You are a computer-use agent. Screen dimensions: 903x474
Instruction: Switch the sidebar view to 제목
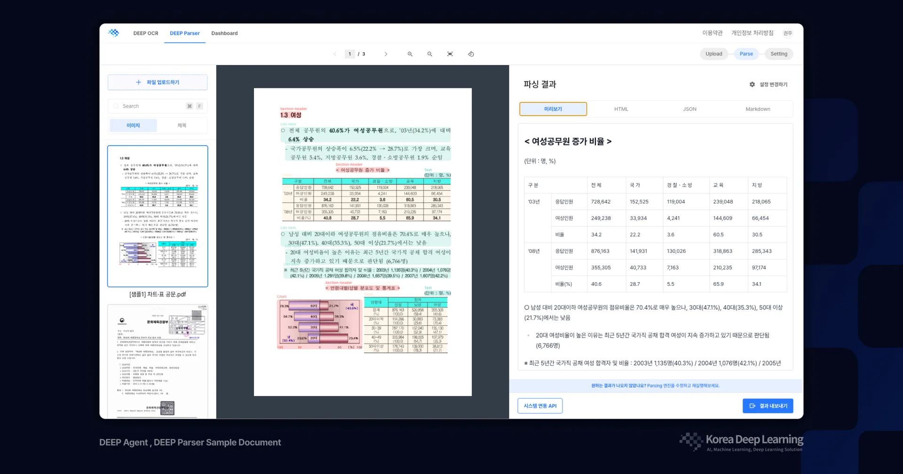pos(182,125)
